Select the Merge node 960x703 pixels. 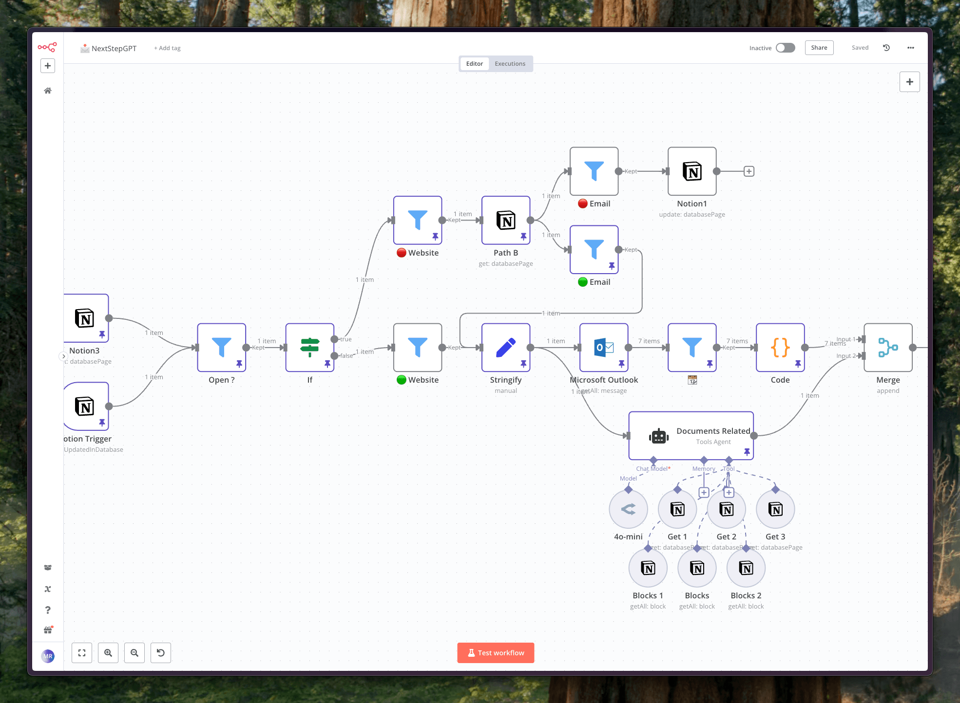click(x=888, y=348)
